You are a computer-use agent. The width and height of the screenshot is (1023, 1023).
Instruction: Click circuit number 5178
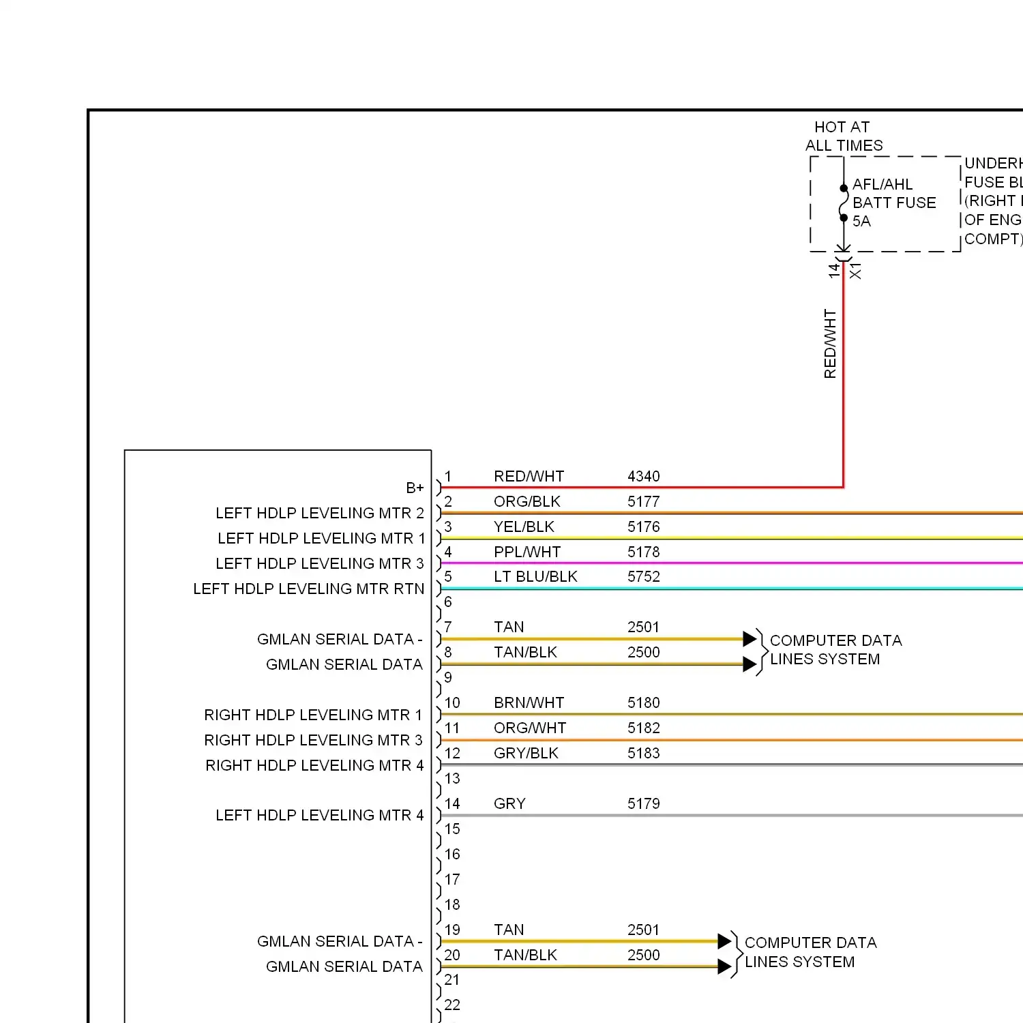(x=643, y=552)
